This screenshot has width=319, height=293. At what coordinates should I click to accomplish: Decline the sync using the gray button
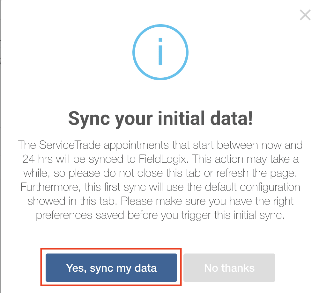click(x=229, y=268)
